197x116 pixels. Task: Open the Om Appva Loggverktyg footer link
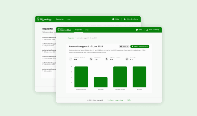click(115, 100)
